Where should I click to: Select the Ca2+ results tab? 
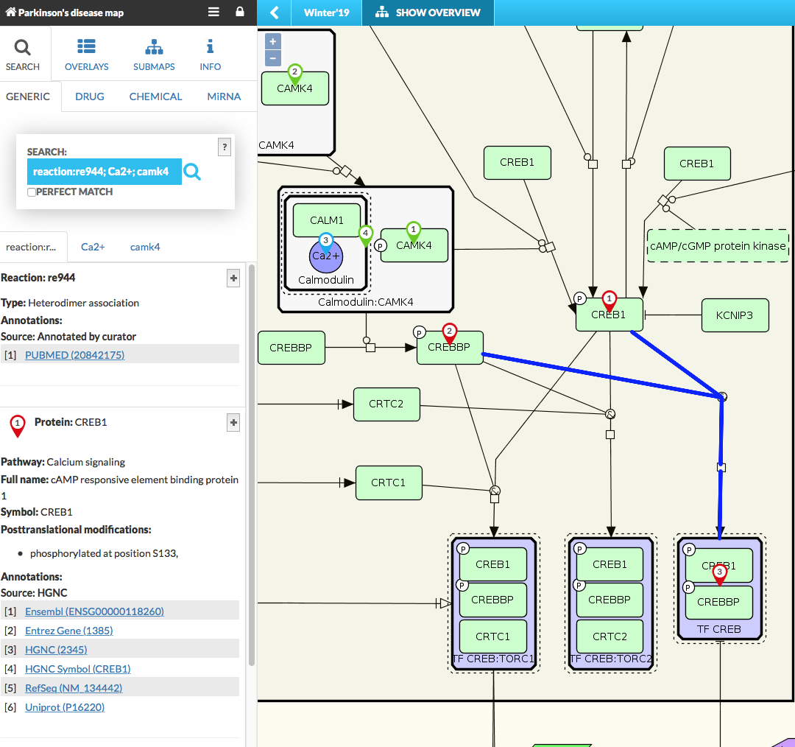coord(93,247)
